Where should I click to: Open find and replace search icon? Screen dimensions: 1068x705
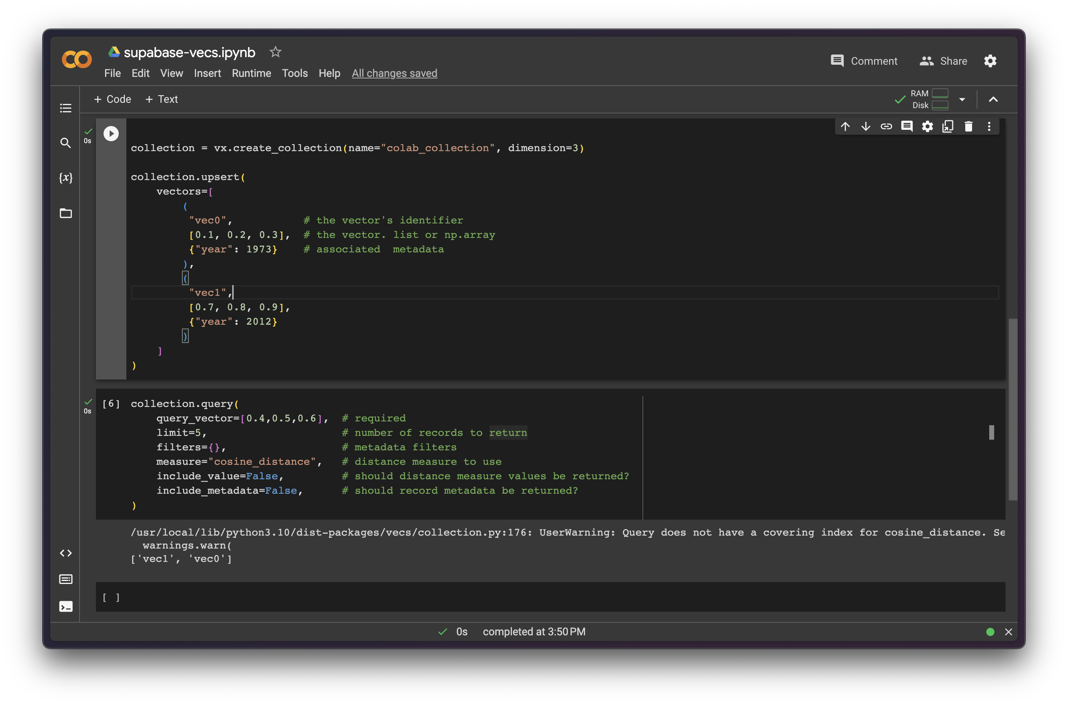point(65,143)
